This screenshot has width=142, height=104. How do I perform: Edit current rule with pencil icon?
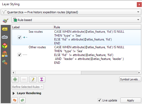(33, 79)
